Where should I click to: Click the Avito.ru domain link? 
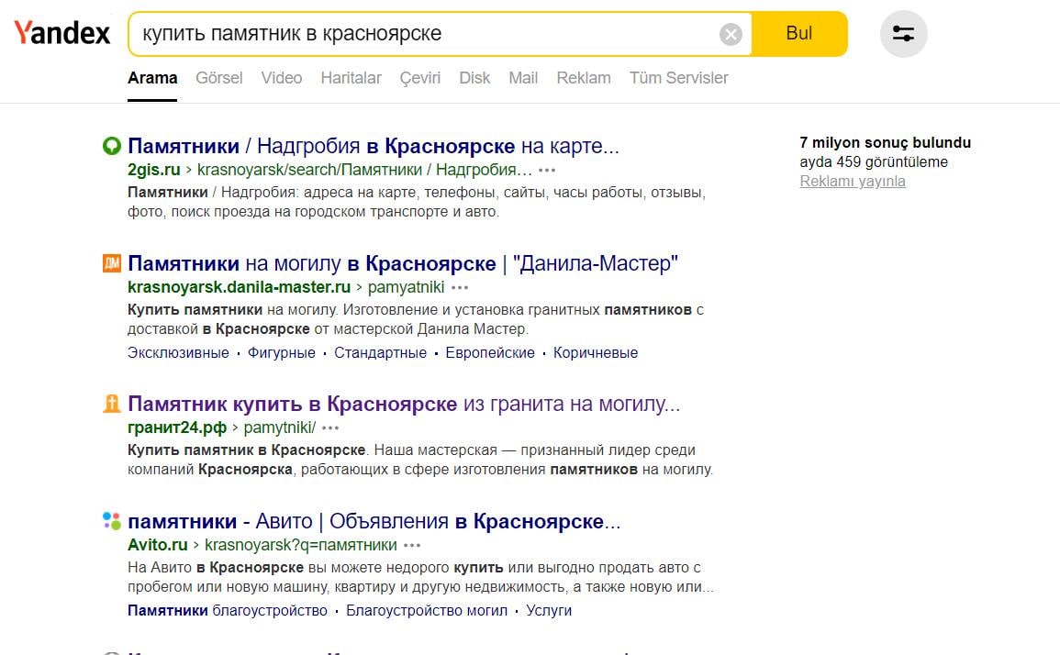pyautogui.click(x=158, y=545)
